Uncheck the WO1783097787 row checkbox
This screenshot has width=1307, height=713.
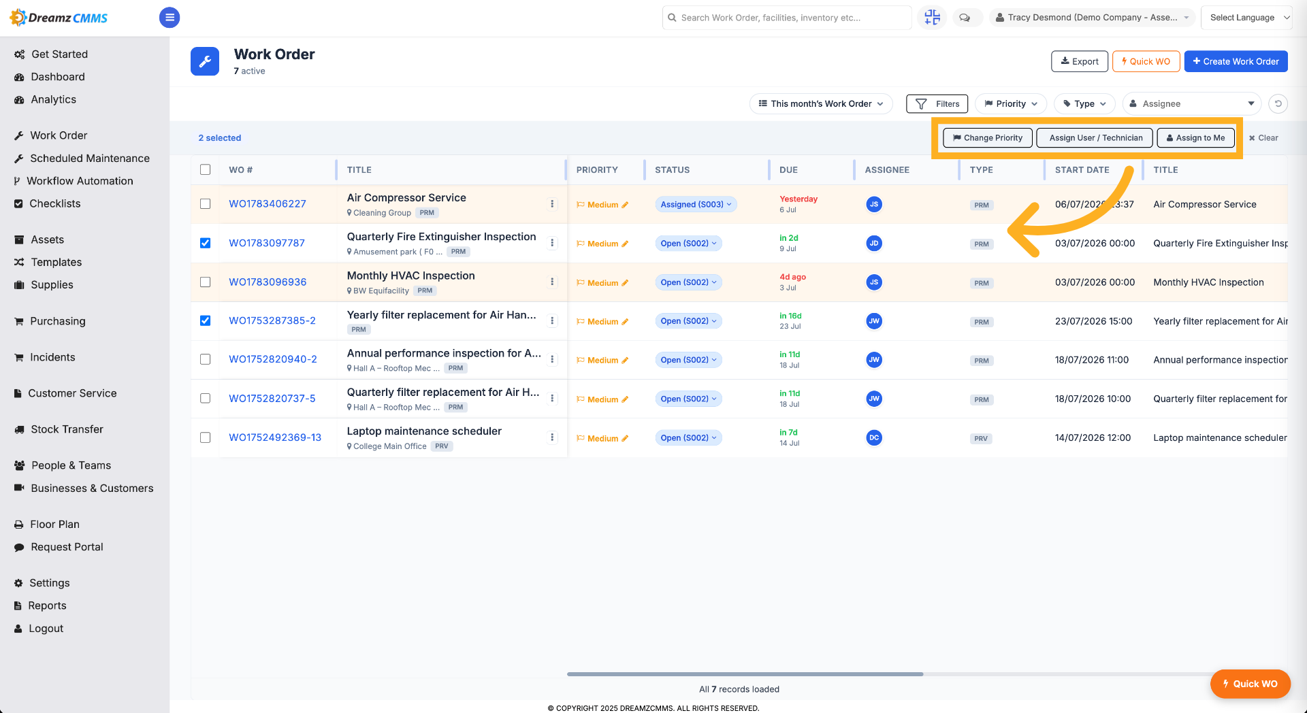coord(206,243)
